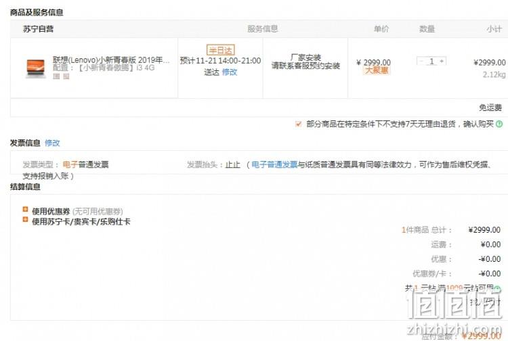The image size is (508, 341).
Task: Open the Lenovo laptop product thumbnail
Action: click(36, 68)
